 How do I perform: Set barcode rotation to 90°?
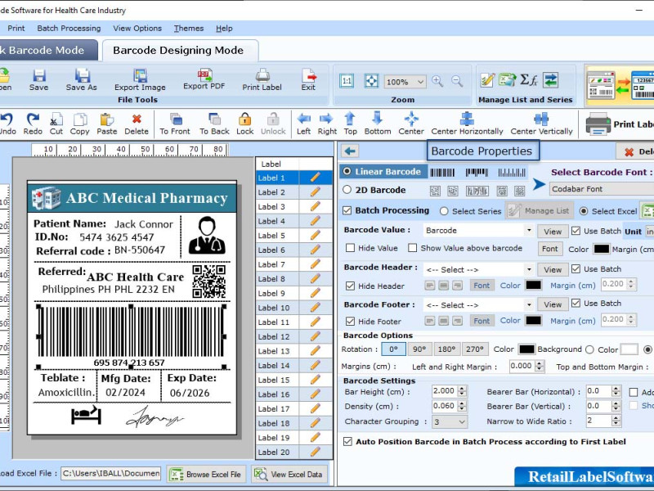pos(419,349)
